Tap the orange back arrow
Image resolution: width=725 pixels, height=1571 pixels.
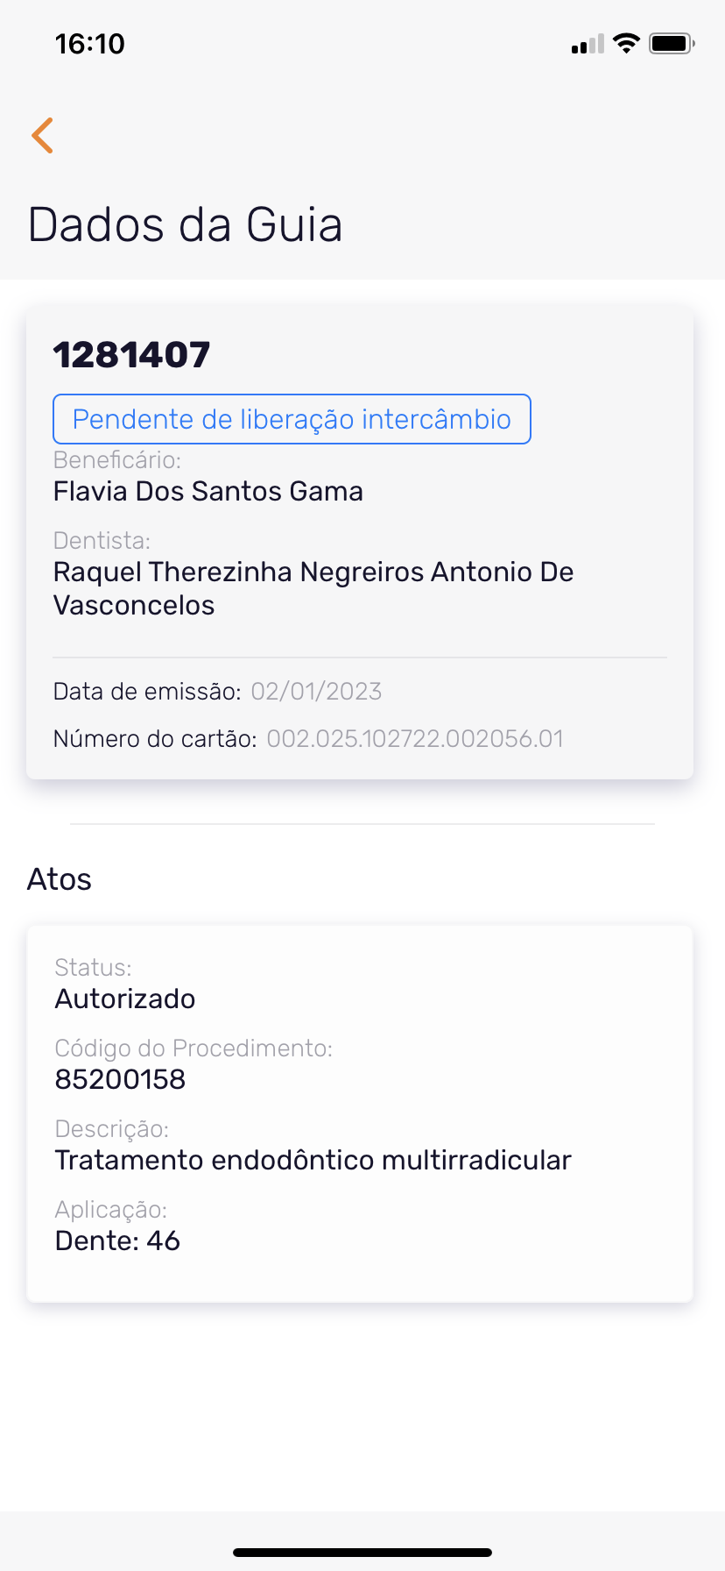(42, 136)
